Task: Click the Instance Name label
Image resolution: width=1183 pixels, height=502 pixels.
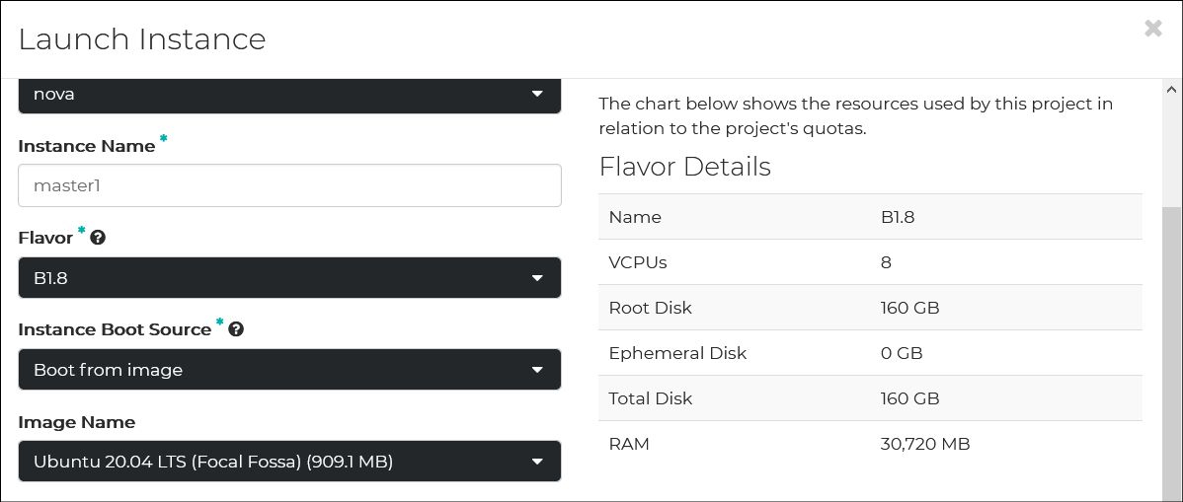Action: 87,146
